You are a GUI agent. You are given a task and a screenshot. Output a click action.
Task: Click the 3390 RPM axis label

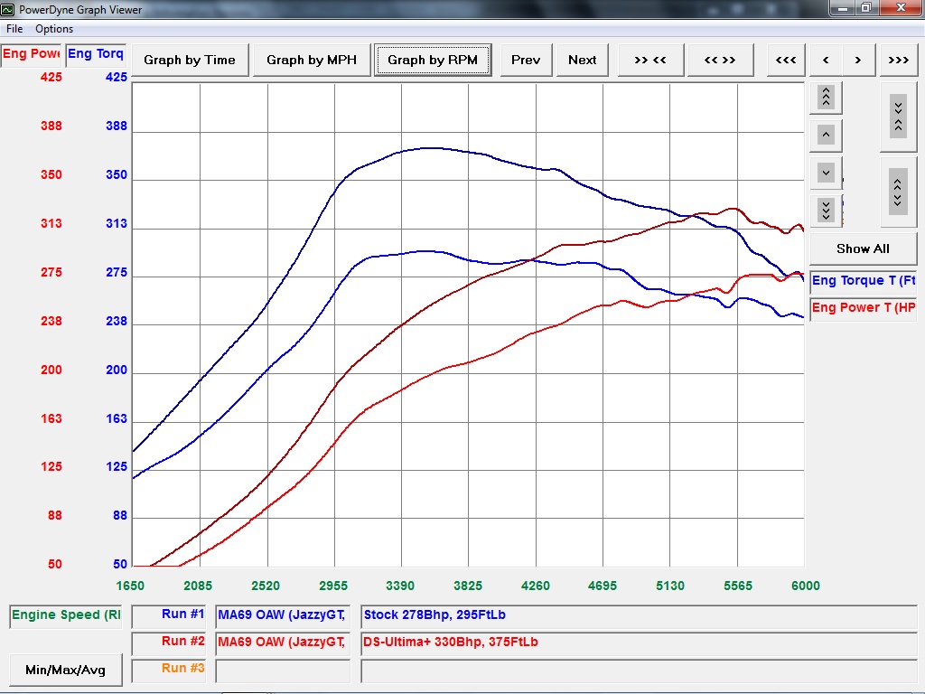400,586
